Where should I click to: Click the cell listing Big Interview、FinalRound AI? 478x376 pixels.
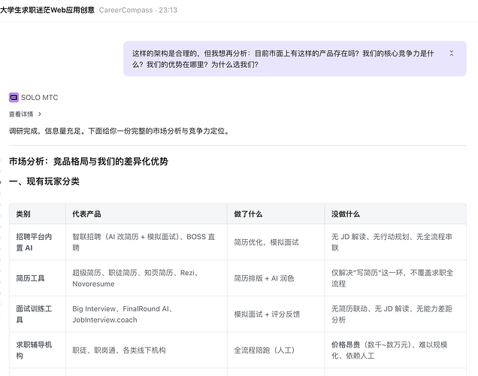(147, 314)
